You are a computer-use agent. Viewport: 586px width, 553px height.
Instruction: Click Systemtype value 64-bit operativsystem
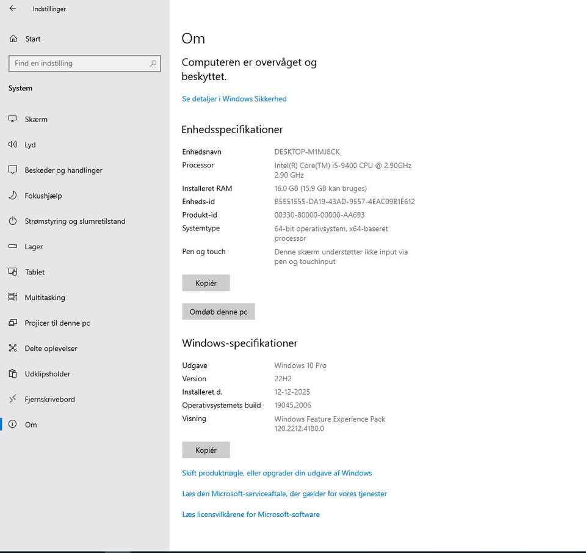click(331, 233)
